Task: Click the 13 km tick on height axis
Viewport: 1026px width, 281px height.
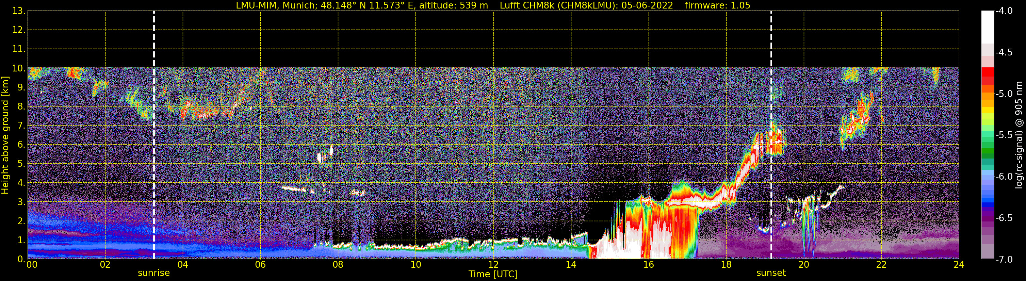Action: tap(18, 11)
